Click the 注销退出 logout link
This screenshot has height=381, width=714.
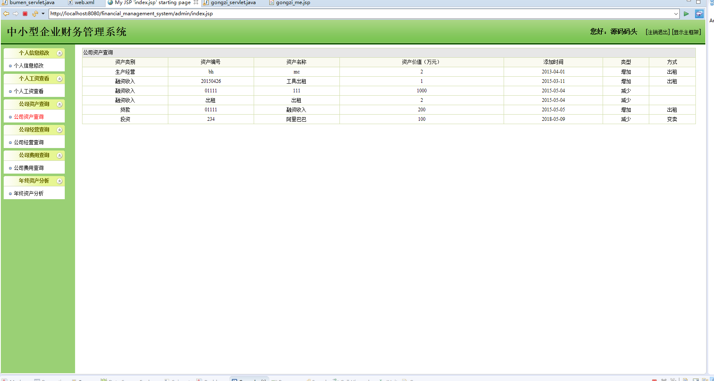tap(657, 32)
